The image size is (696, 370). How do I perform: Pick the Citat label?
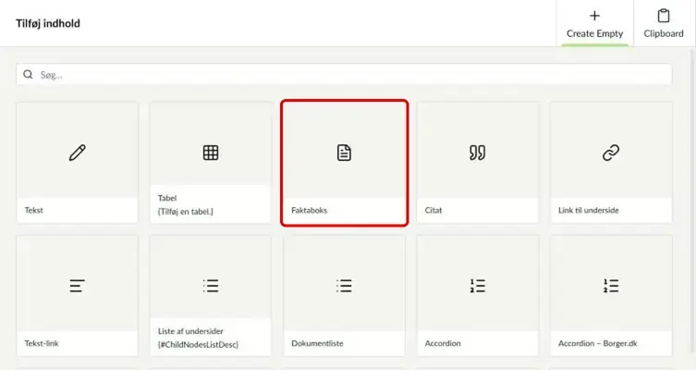click(x=433, y=210)
